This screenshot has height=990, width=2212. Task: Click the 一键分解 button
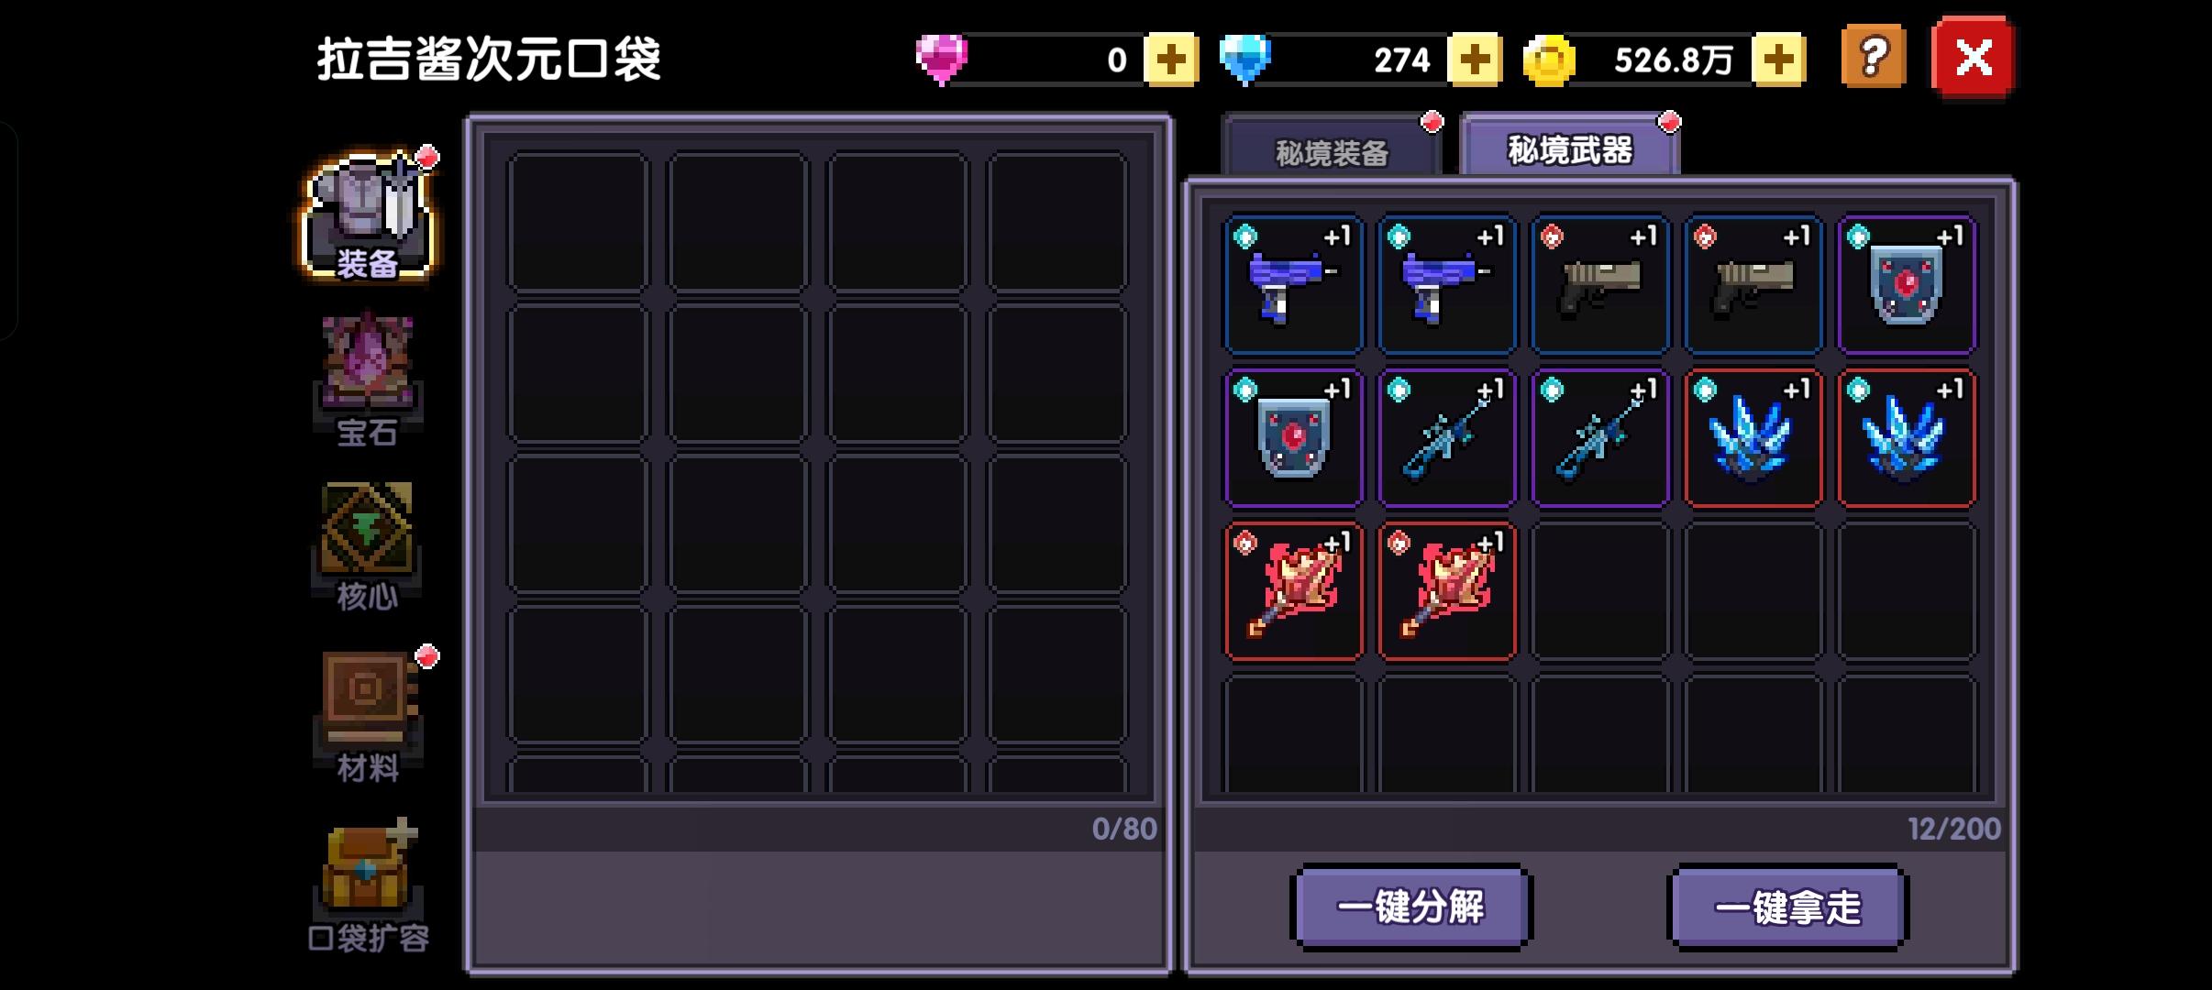click(1410, 907)
